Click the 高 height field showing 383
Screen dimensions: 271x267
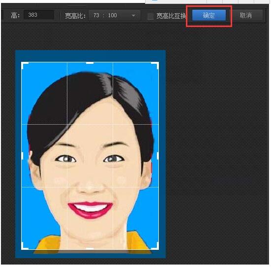[39, 15]
